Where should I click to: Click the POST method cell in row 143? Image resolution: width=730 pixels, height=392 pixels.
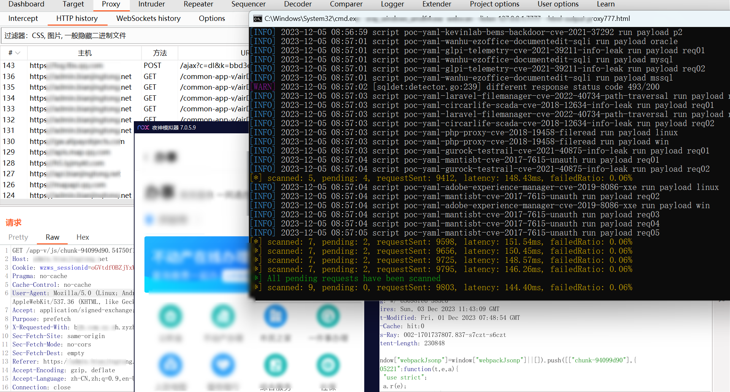pos(152,65)
